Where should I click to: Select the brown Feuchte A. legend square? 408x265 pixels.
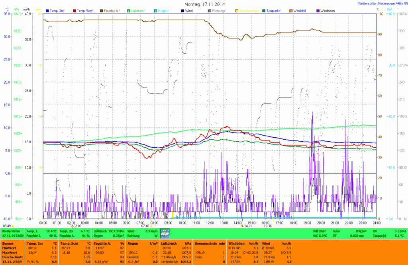102,10
